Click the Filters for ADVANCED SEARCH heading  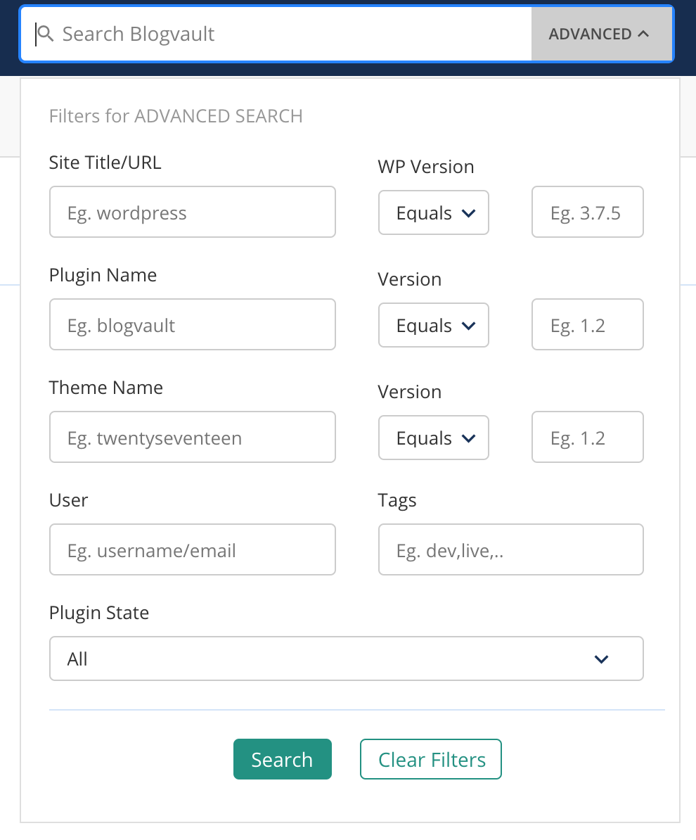pyautogui.click(x=176, y=116)
